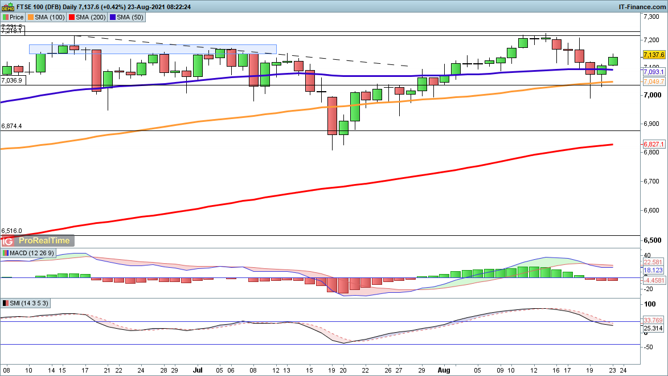This screenshot has height=376, width=668.
Task: Open the MACD (12 26 9) settings label
Action: pos(31,253)
